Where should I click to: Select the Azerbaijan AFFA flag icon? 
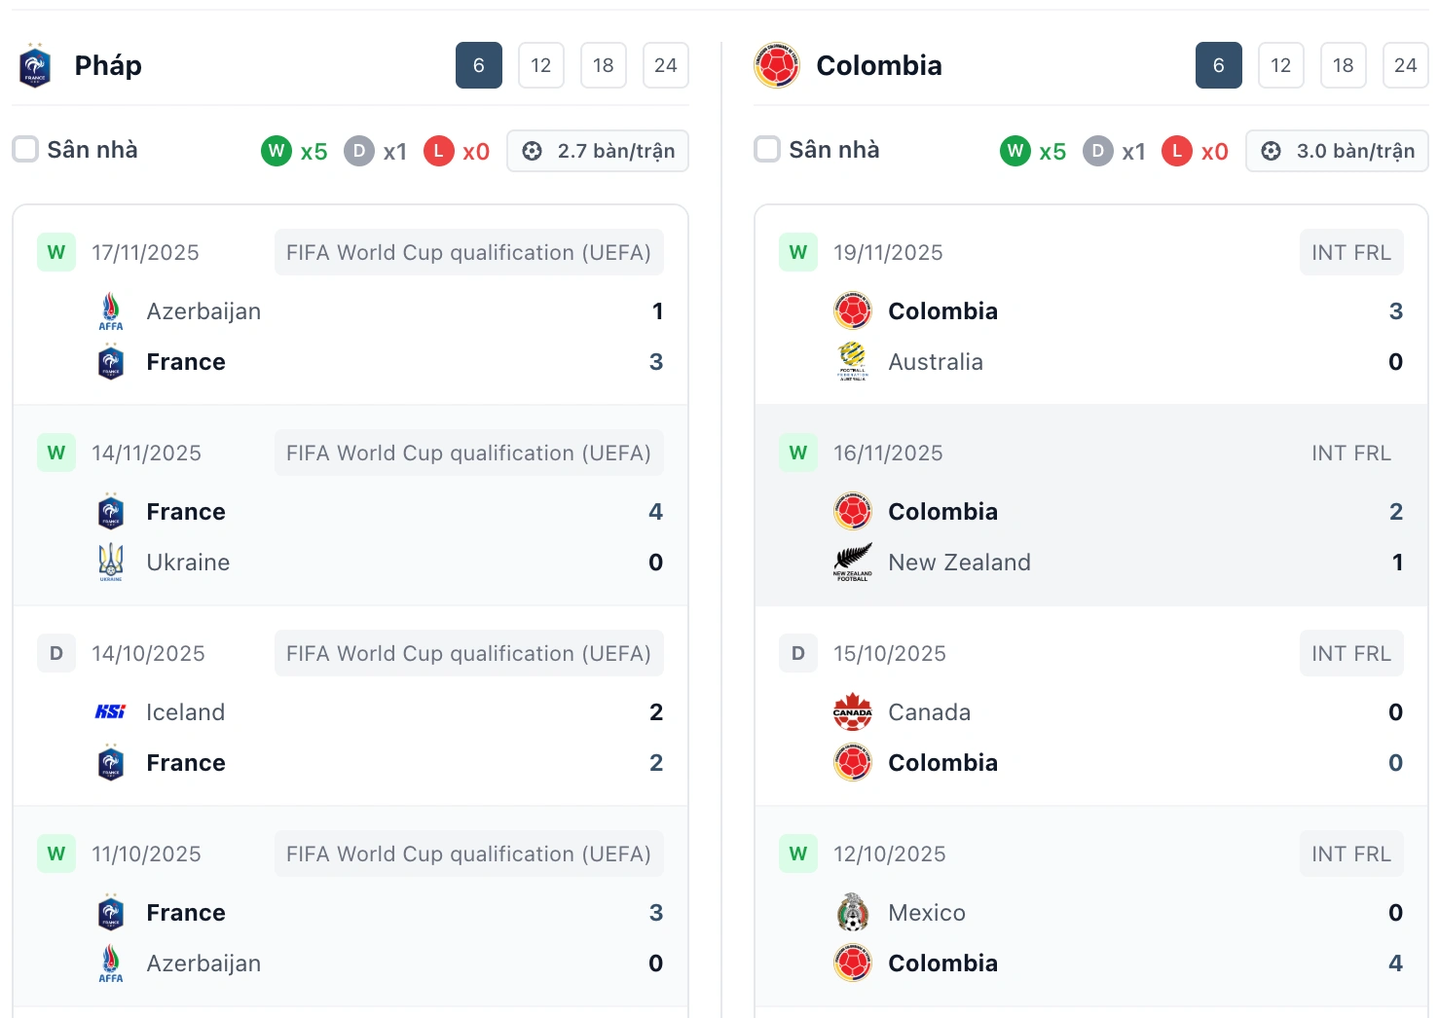(110, 310)
